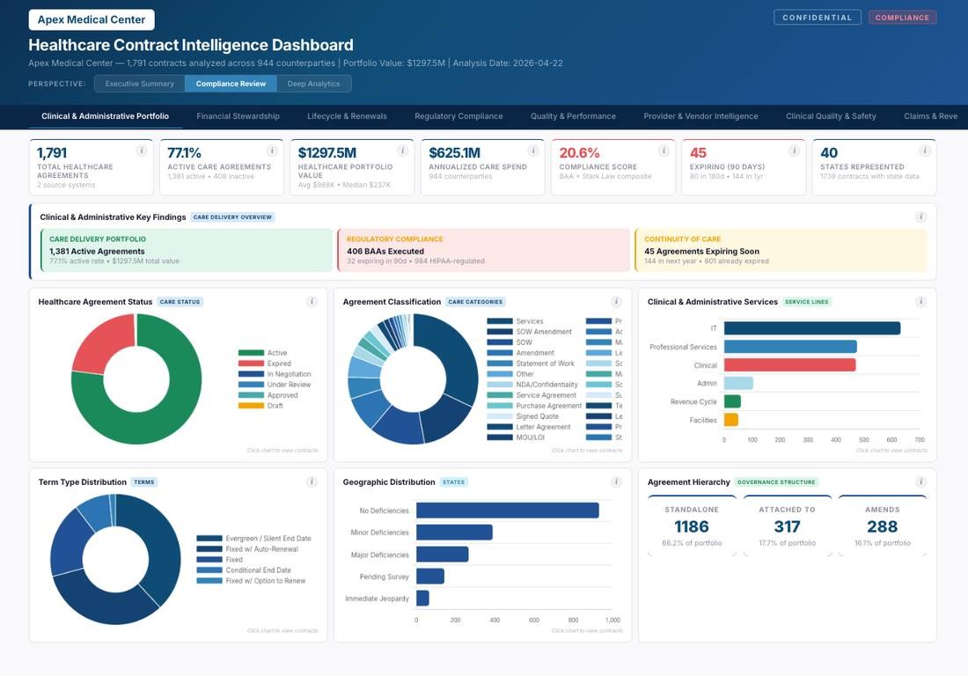
Task: Toggle Services legend entry in classification chart
Action: click(515, 321)
